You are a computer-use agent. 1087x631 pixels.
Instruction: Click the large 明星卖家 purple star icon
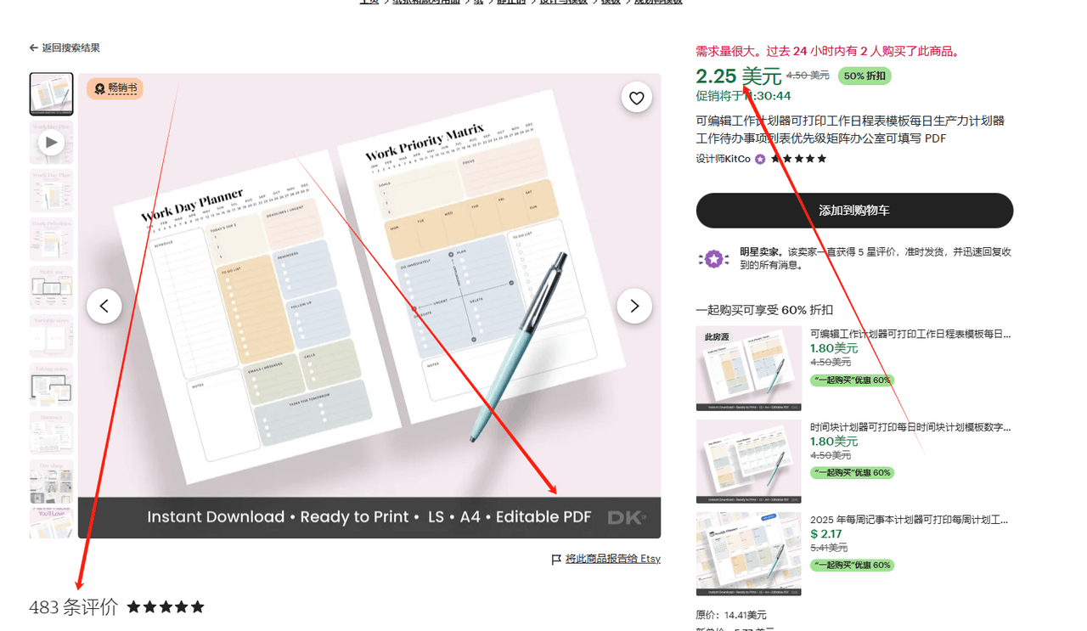click(714, 259)
